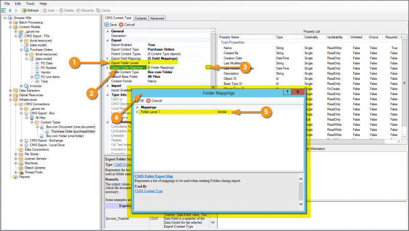
Task: Select the Box.com Document (cmis:document) node
Action: [x=71, y=127]
